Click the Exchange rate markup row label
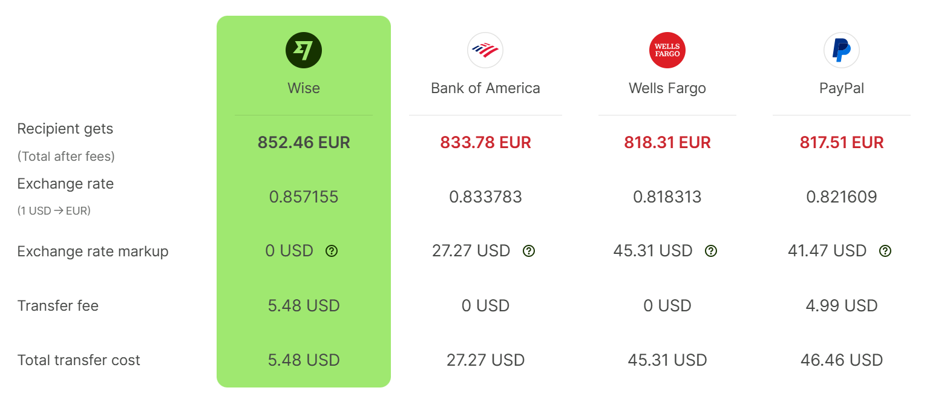The image size is (927, 402). click(93, 251)
